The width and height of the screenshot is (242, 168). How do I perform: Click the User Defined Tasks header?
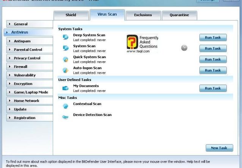pos(75,80)
